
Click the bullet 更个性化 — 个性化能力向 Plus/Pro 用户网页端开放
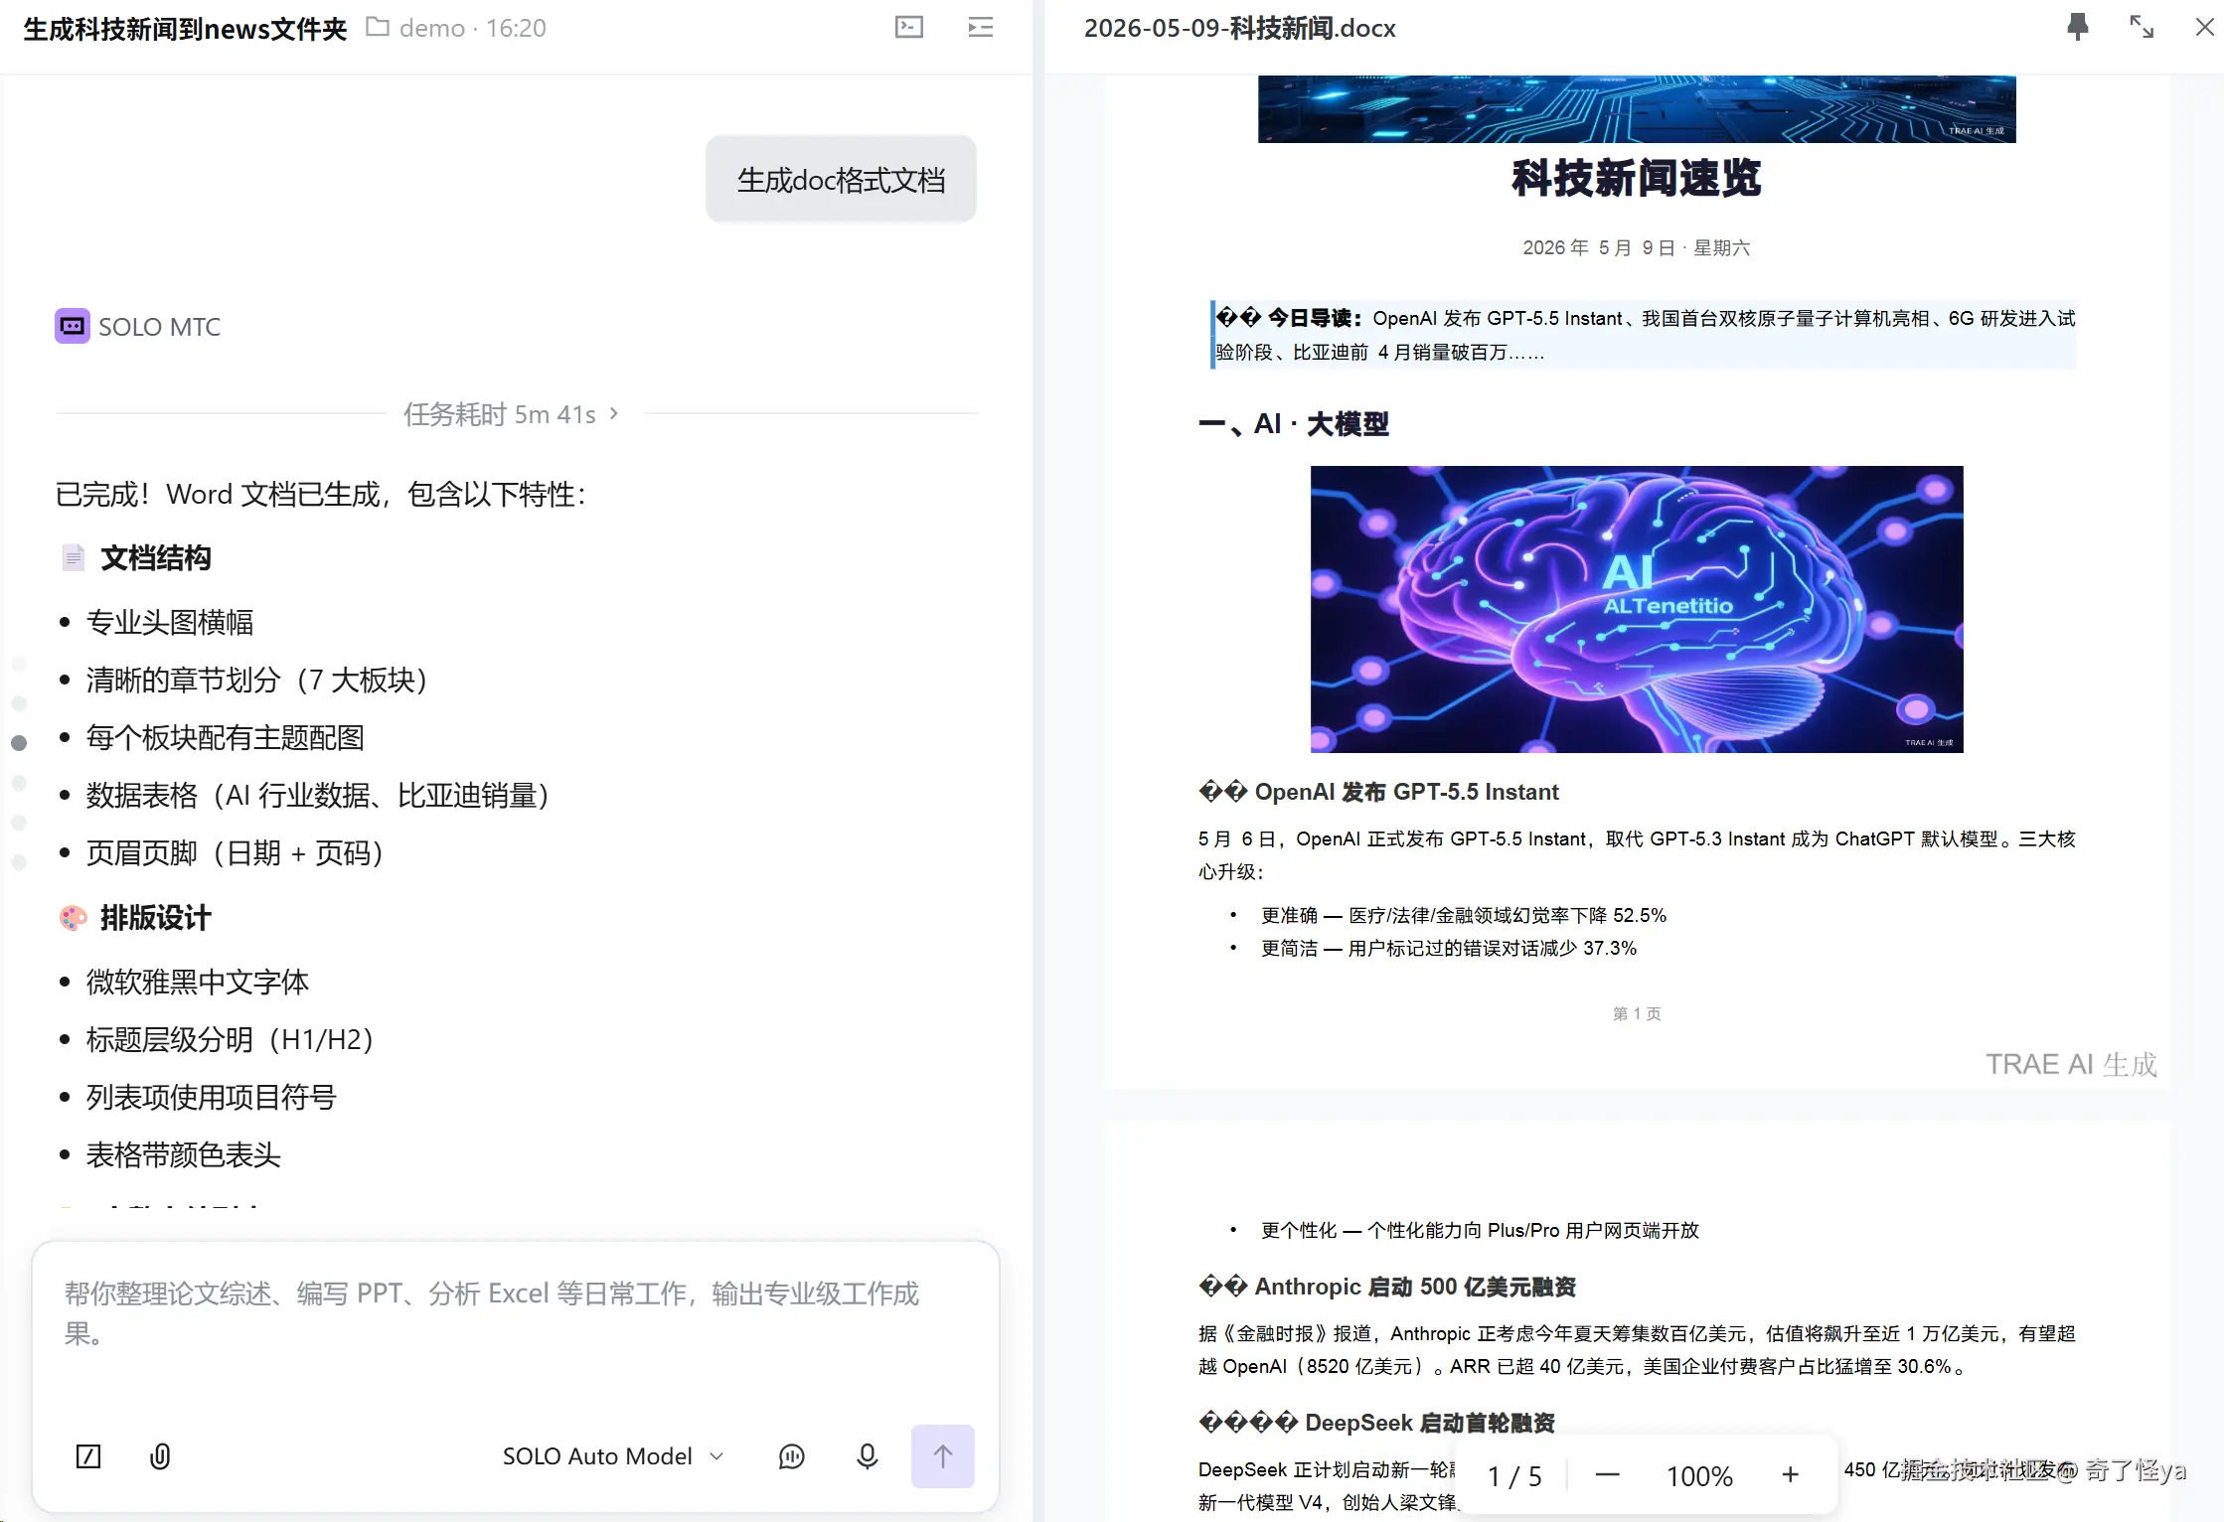coord(1480,1230)
